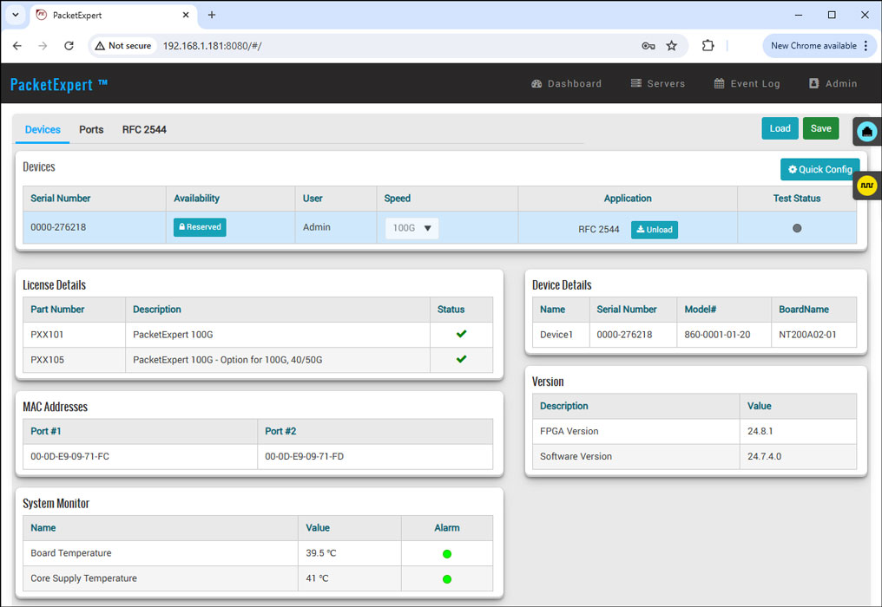Click the Application column header
The width and height of the screenshot is (882, 607).
coord(628,199)
